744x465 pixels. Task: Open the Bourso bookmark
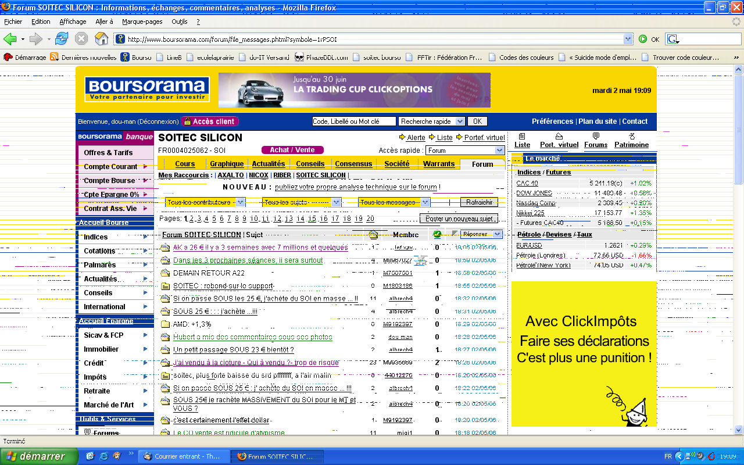(136, 57)
